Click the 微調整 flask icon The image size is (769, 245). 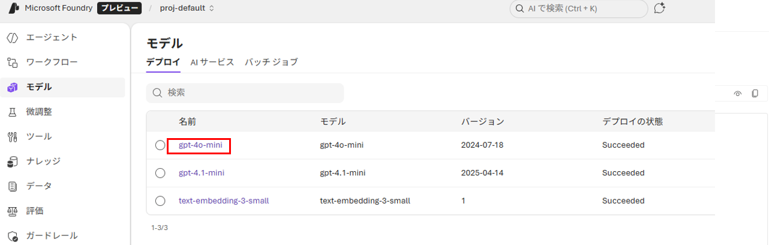(x=13, y=112)
